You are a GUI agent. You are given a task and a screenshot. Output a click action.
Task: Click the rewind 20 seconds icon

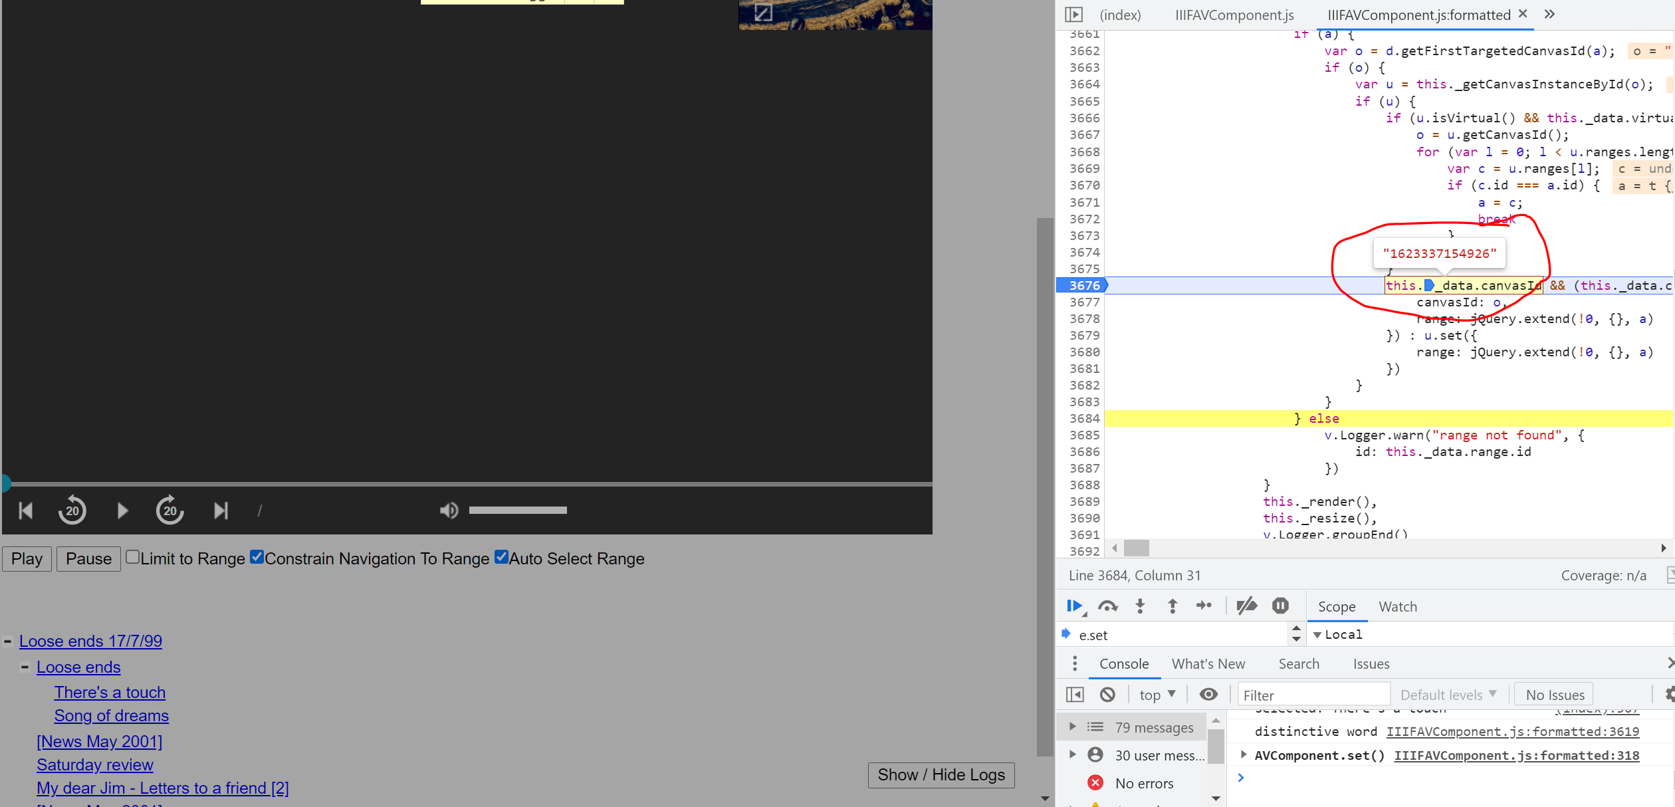pos(72,511)
